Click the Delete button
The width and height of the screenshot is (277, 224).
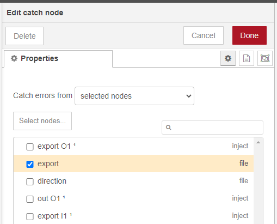click(x=24, y=36)
